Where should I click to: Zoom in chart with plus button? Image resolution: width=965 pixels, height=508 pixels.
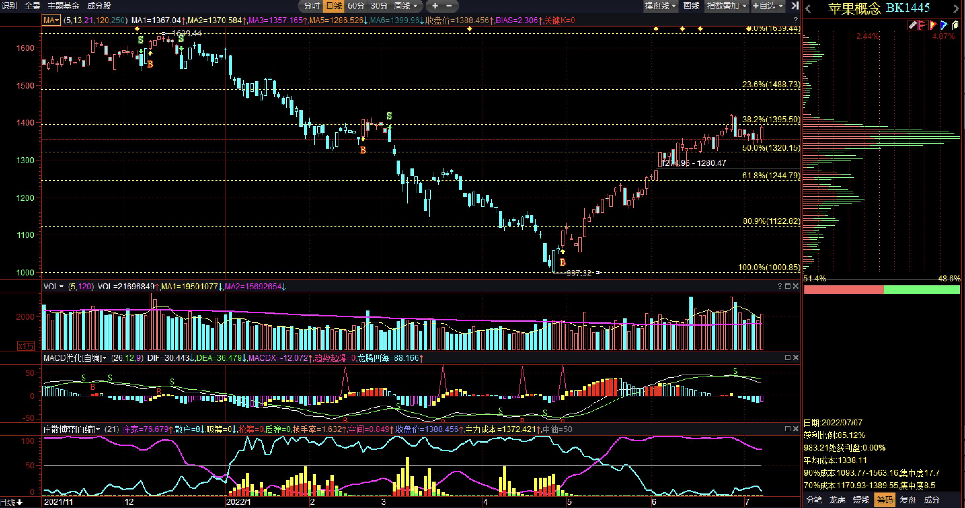point(435,6)
